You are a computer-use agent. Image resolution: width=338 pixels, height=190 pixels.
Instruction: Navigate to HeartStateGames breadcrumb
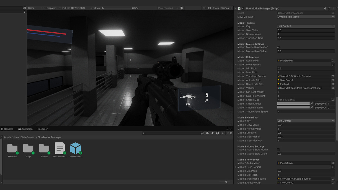click(x=24, y=137)
